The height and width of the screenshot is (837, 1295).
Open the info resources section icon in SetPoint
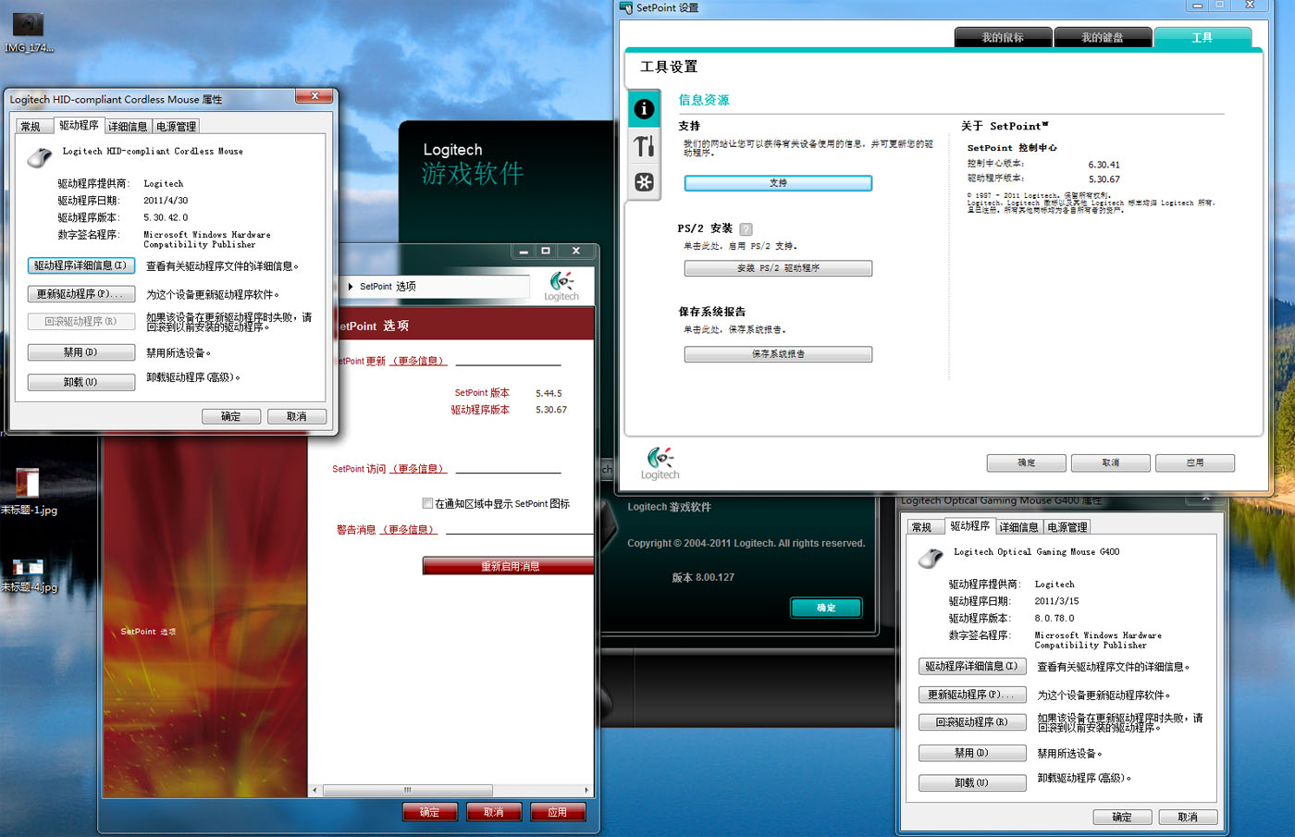(x=645, y=109)
